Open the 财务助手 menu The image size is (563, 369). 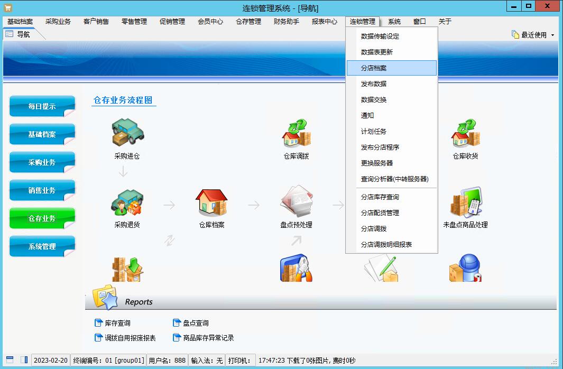pos(287,22)
